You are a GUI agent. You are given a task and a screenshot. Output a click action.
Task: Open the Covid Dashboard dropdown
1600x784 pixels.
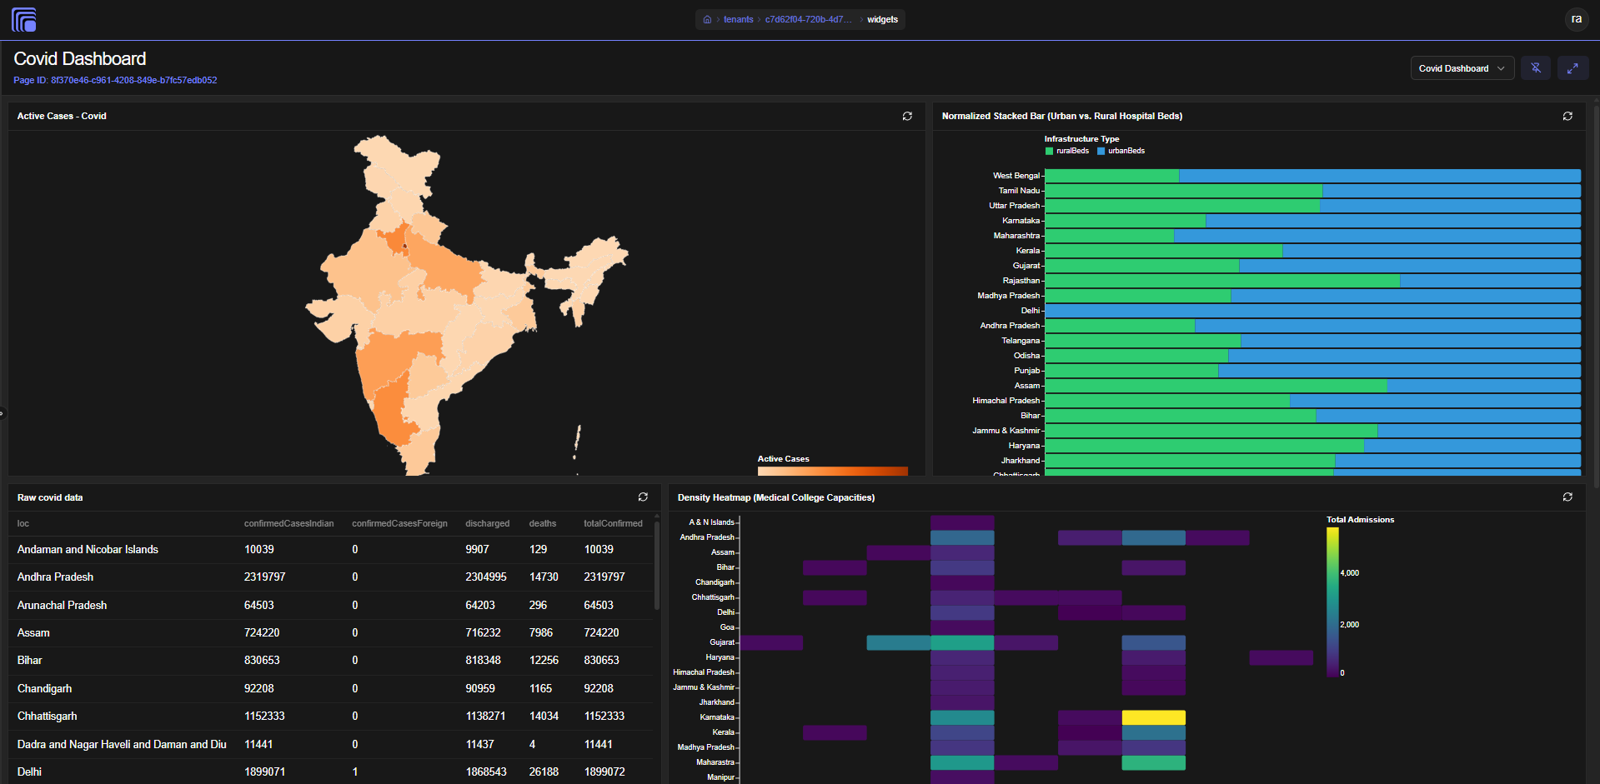coord(1462,68)
